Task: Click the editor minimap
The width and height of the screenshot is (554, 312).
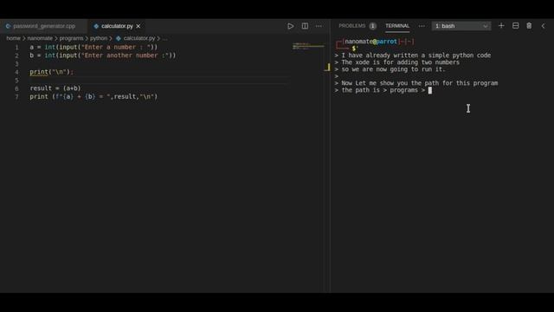Action: point(308,46)
